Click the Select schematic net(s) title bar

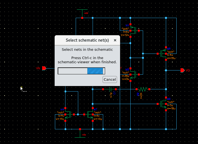click(83, 40)
